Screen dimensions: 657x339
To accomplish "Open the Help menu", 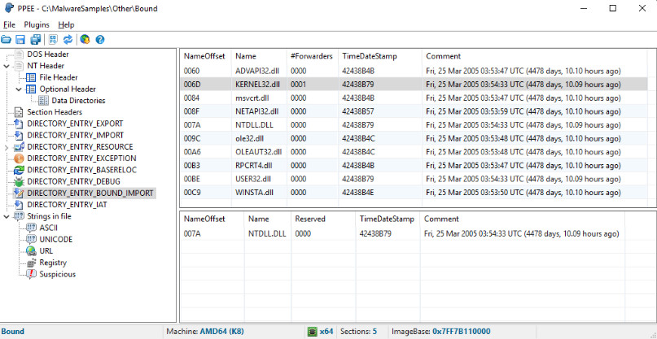I will pos(66,24).
